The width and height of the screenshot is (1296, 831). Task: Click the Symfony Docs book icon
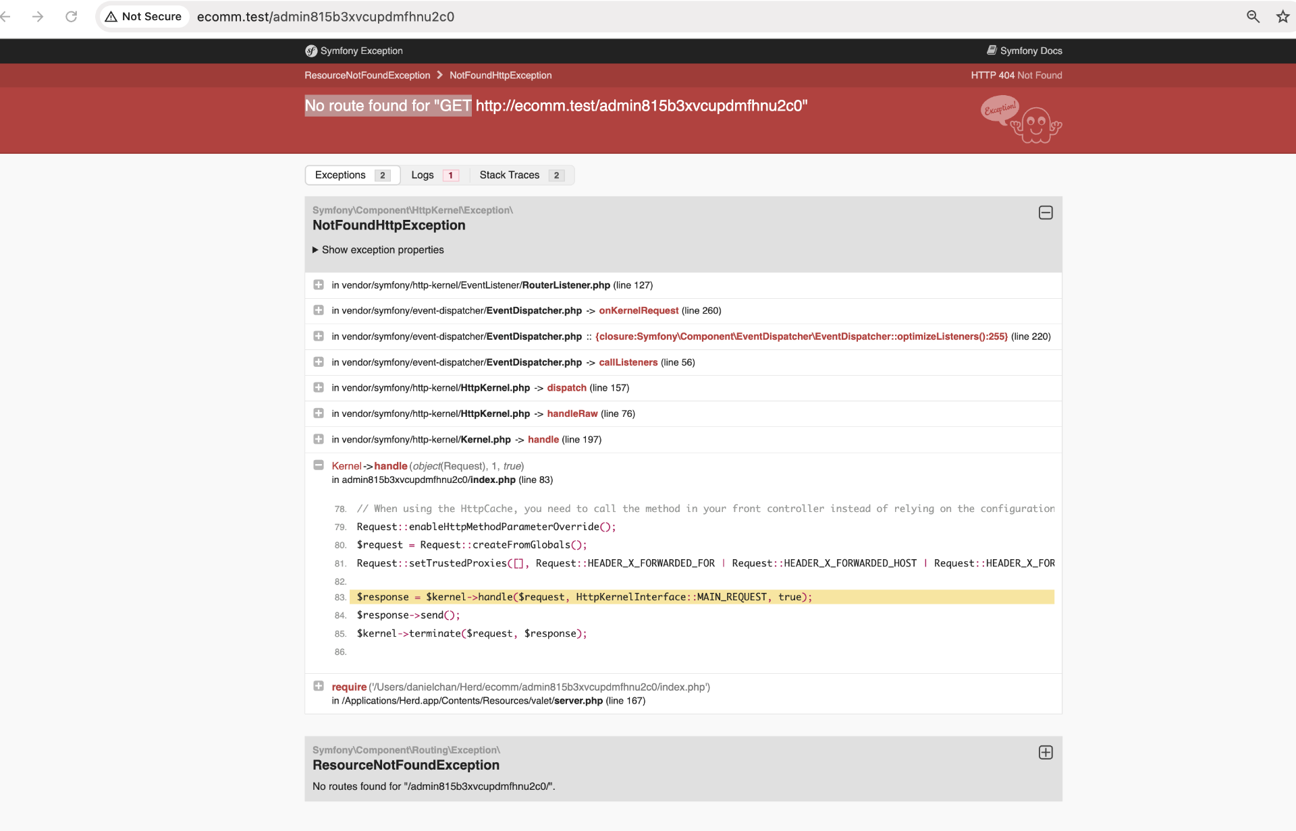(992, 51)
